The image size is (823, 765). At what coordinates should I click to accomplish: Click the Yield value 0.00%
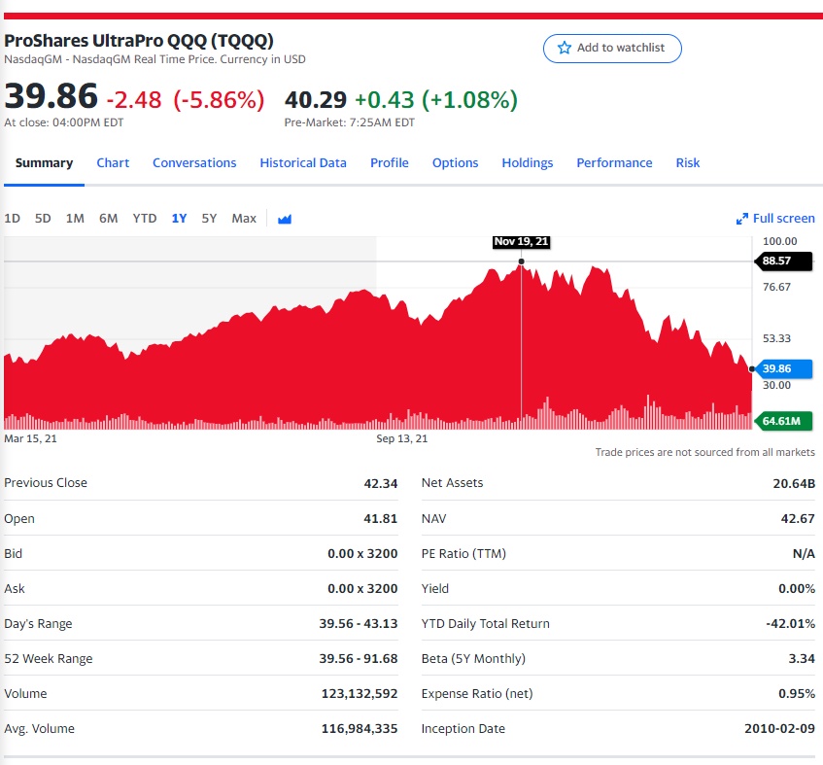(797, 589)
